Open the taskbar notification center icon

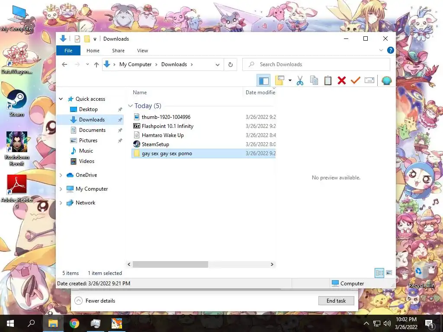coord(429,323)
